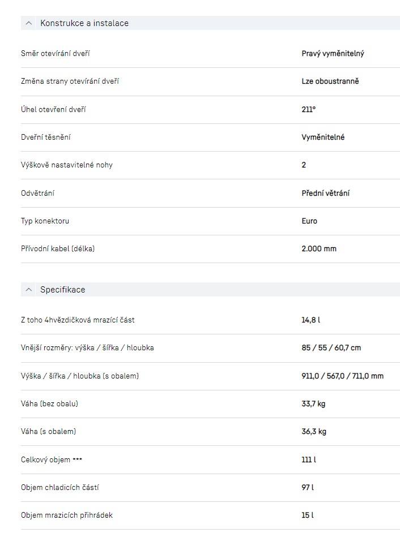Click the Dveřní těsnění label
The width and height of the screenshot is (400, 533).
46,137
